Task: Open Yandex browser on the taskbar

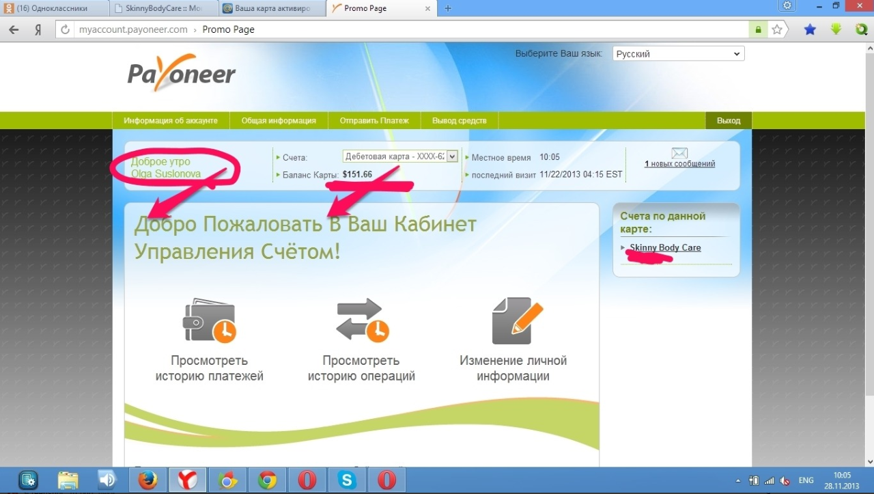Action: pyautogui.click(x=187, y=480)
